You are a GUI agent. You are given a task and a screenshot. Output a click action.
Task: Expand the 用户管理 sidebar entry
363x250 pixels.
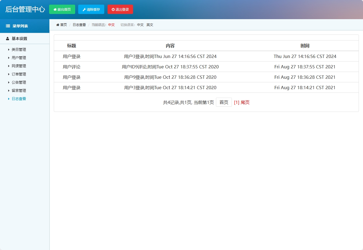coord(19,58)
